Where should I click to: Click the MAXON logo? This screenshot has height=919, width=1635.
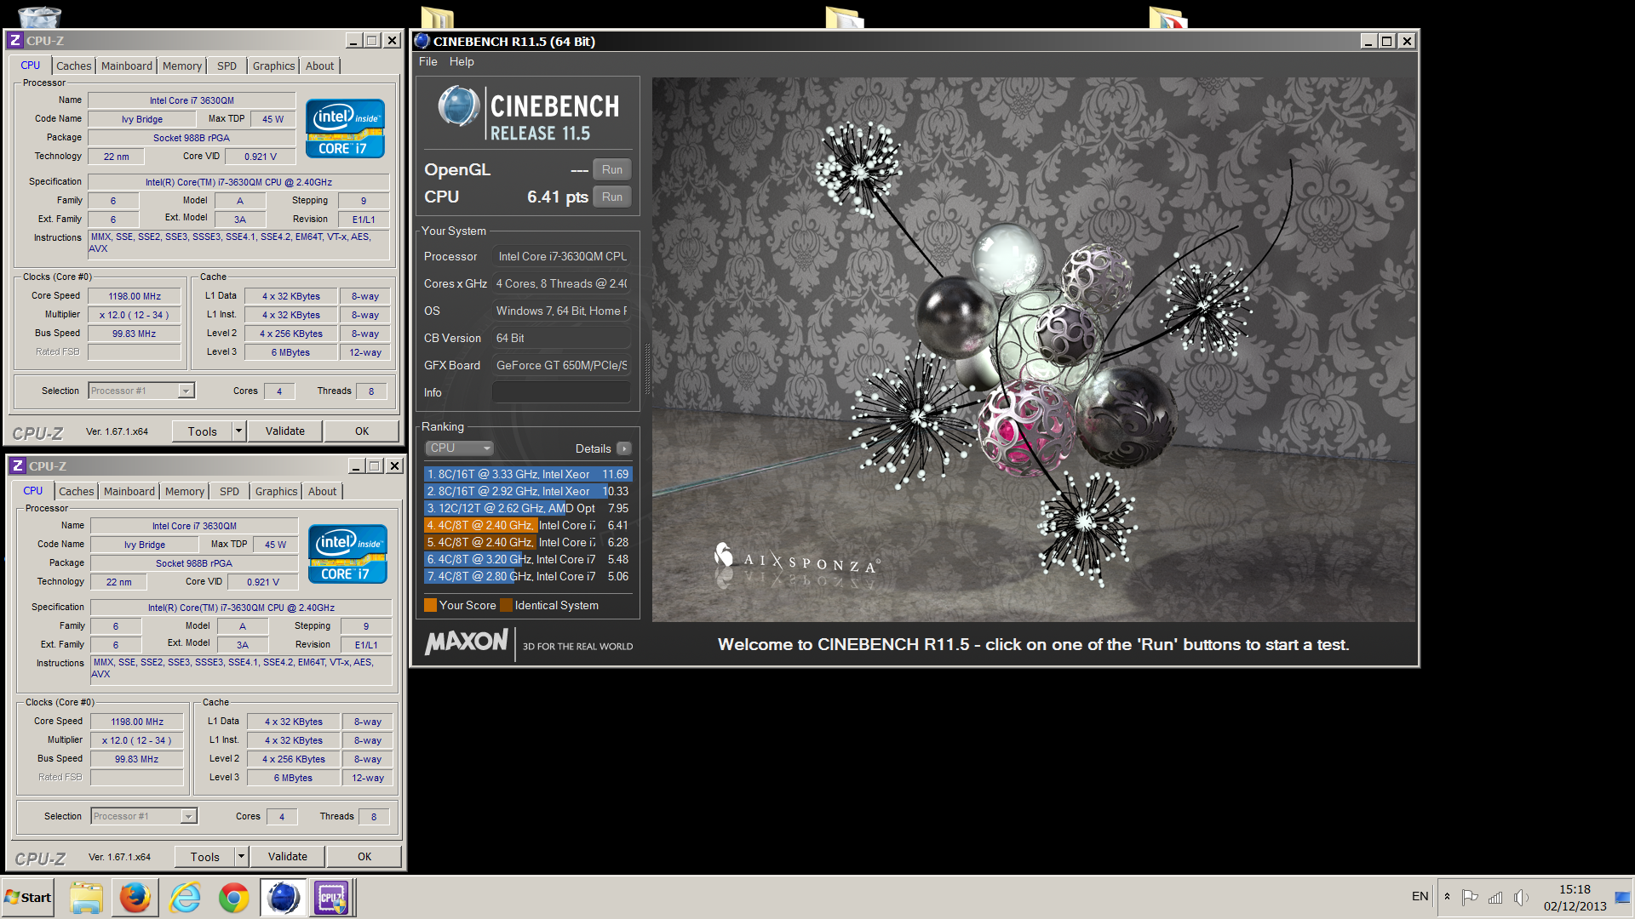tap(467, 642)
